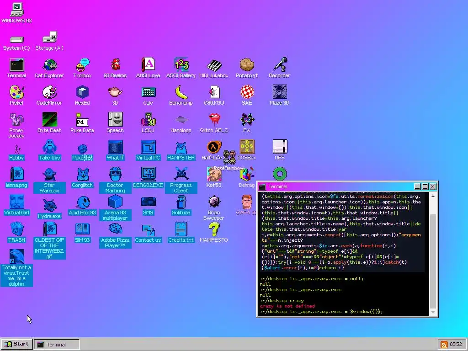
Task: Select the NES console icon
Action: 280,150
